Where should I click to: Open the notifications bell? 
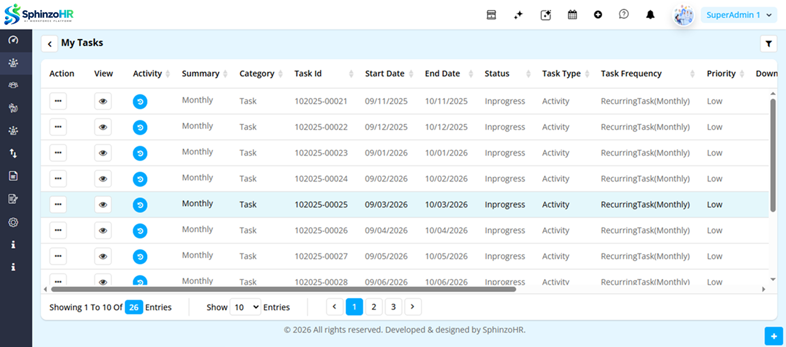(x=650, y=15)
